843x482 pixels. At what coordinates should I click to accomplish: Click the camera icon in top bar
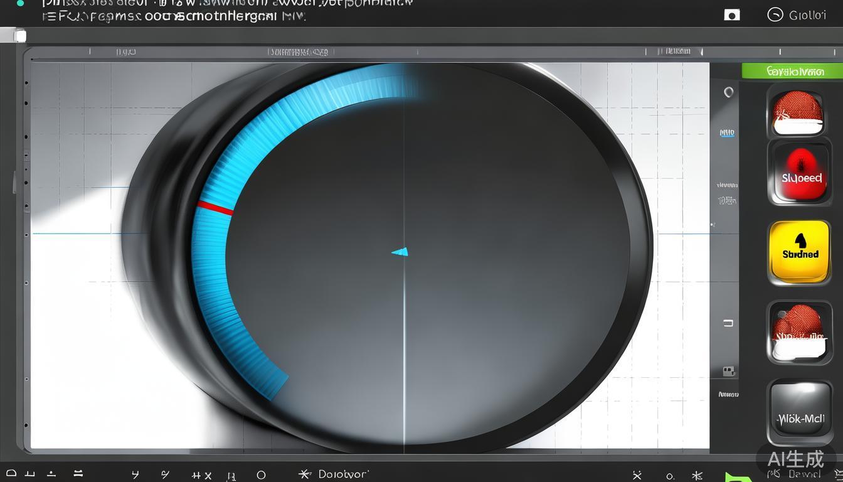pos(731,15)
